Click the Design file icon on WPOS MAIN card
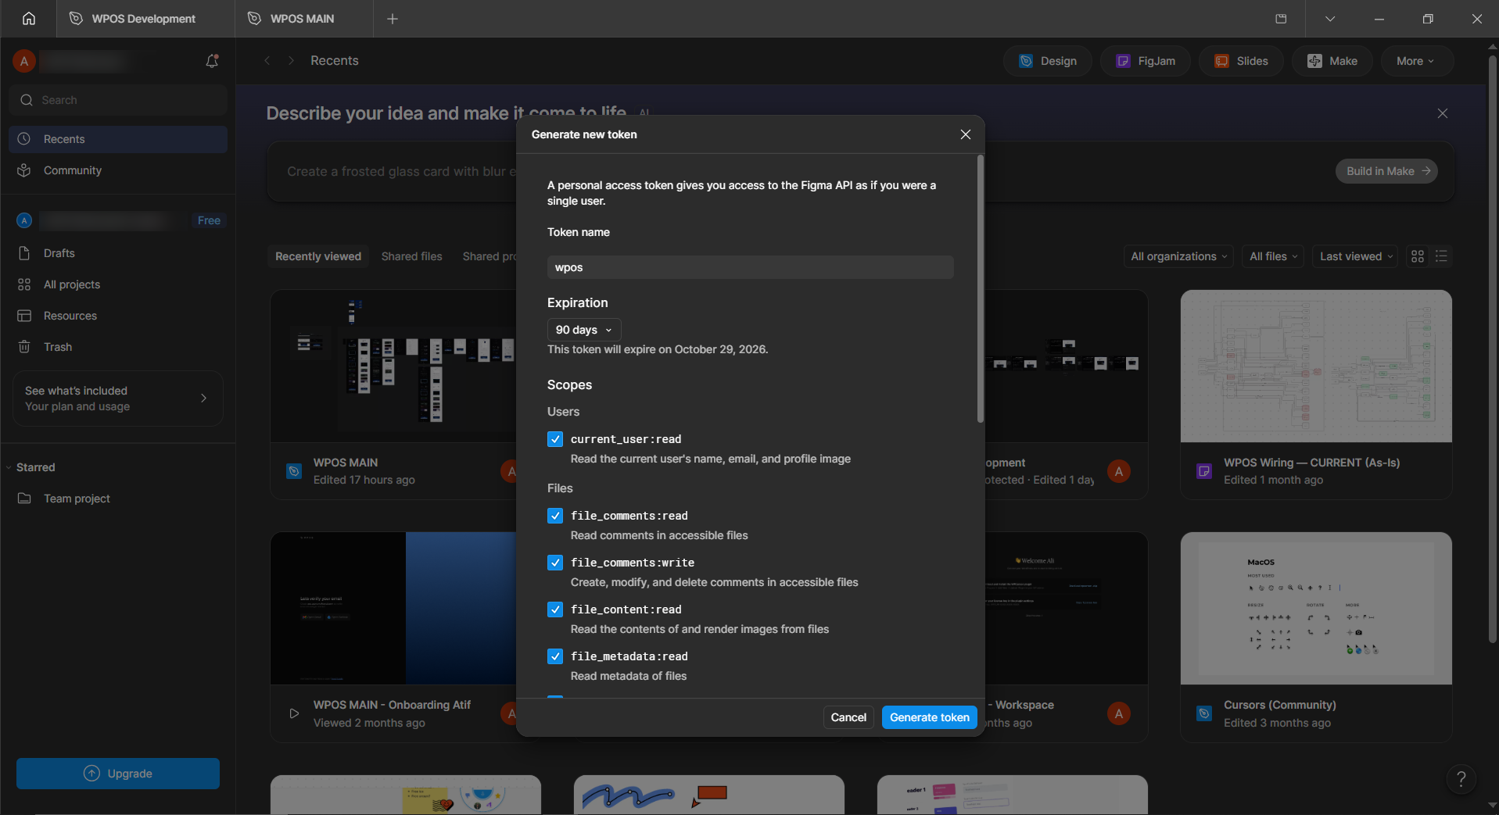This screenshot has width=1499, height=815. pos(294,471)
